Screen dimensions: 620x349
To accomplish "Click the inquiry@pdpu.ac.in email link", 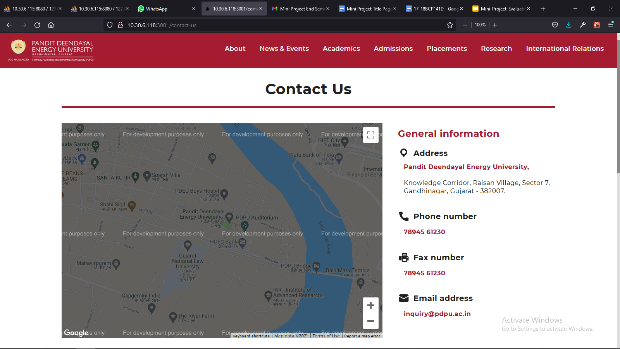I will (437, 314).
